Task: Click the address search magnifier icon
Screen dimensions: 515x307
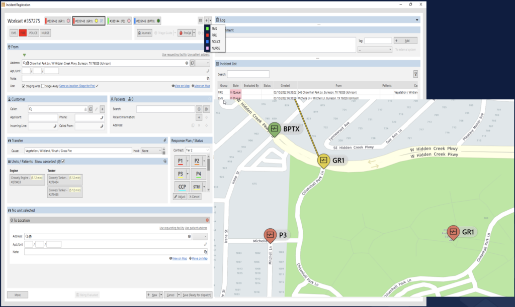Action: tap(25, 63)
